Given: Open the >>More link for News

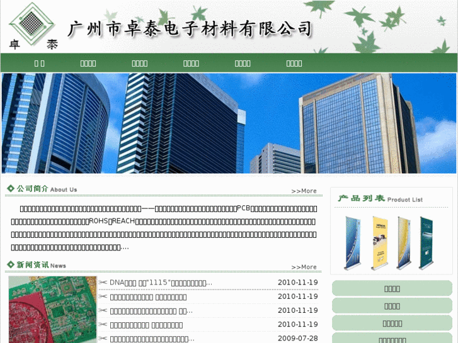Looking at the screenshot, I should tap(304, 267).
